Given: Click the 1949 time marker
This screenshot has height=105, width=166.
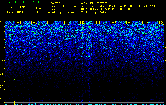Looking at the screenshot, I should [145, 23].
